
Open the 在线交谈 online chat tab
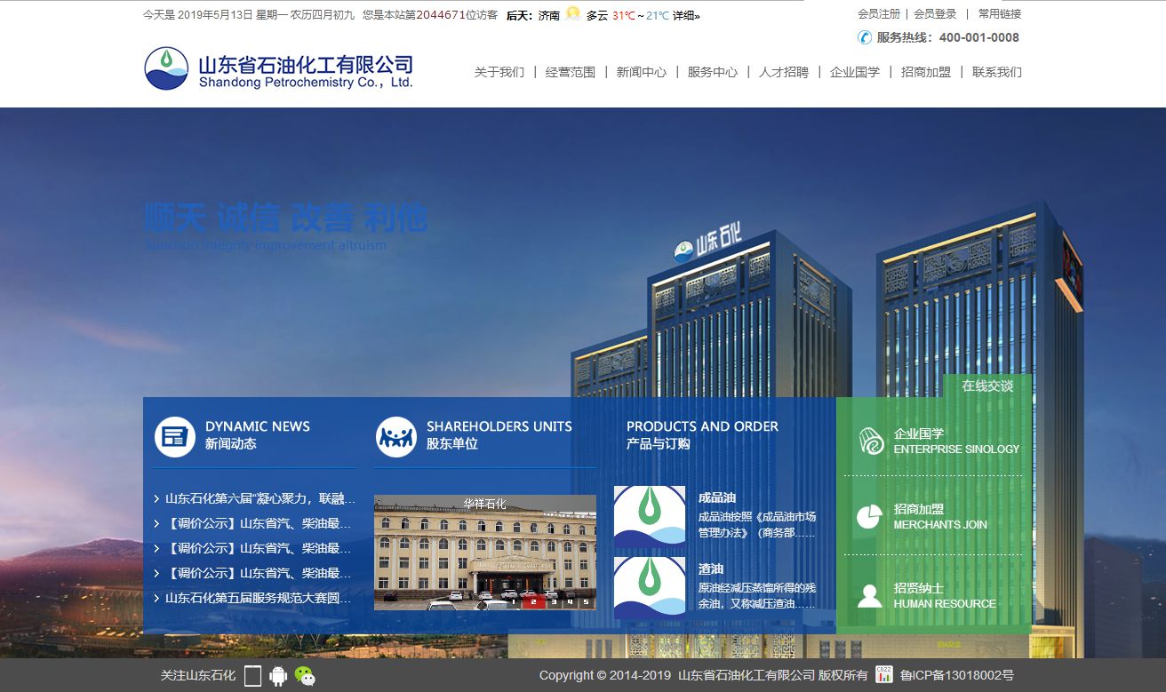pos(987,386)
